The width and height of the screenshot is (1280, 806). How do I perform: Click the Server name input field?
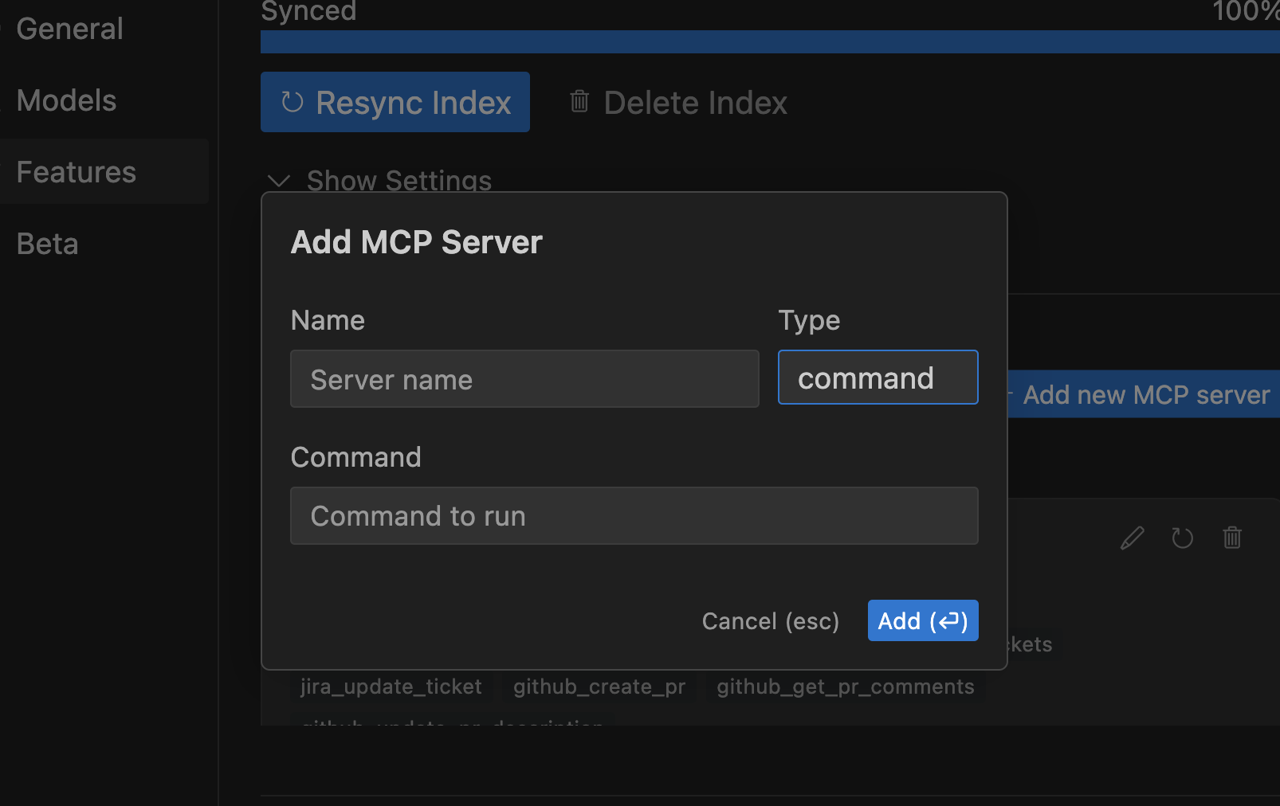click(524, 378)
